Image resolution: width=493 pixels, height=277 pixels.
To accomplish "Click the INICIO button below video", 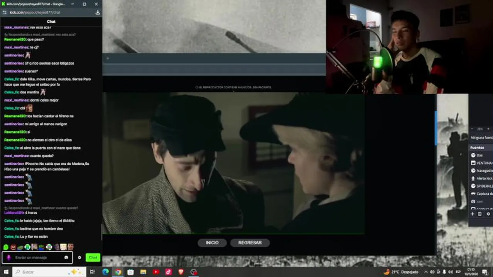I will point(212,243).
